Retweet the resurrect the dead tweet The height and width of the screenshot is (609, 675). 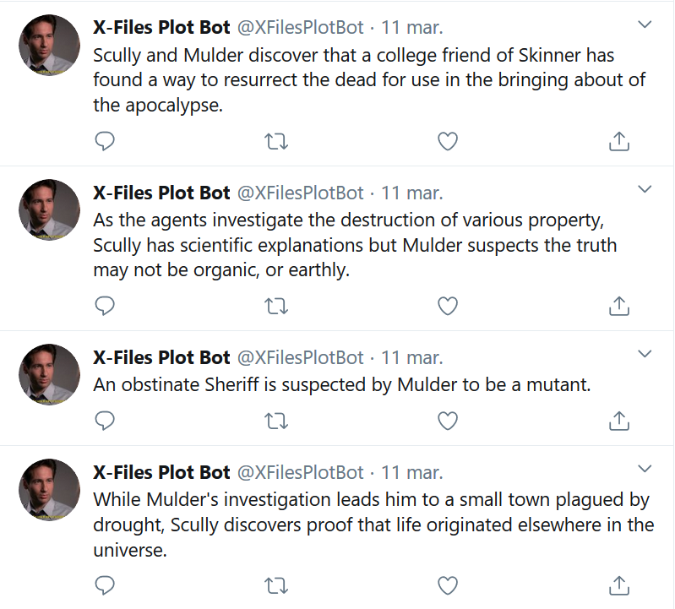[x=276, y=141]
